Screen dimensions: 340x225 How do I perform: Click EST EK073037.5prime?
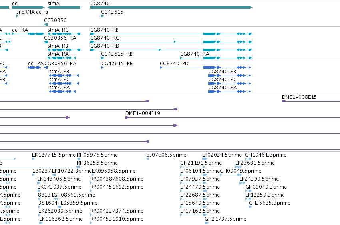(x=60, y=187)
